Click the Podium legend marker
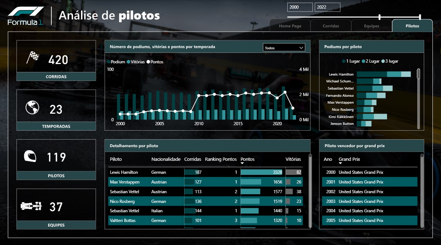 pos(109,62)
